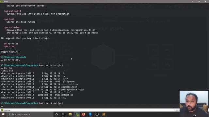209x117 pixels.
Task: Click the 'public/' directory entry
Action: coord(66,92)
